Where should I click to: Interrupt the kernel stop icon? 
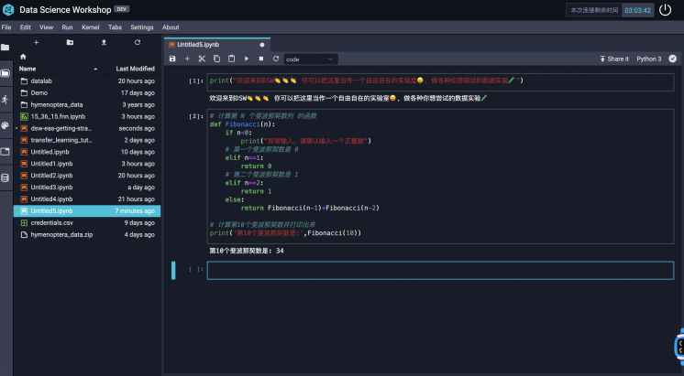[261, 59]
